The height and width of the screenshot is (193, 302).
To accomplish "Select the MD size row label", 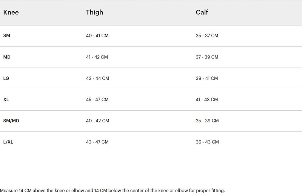I will [7, 57].
